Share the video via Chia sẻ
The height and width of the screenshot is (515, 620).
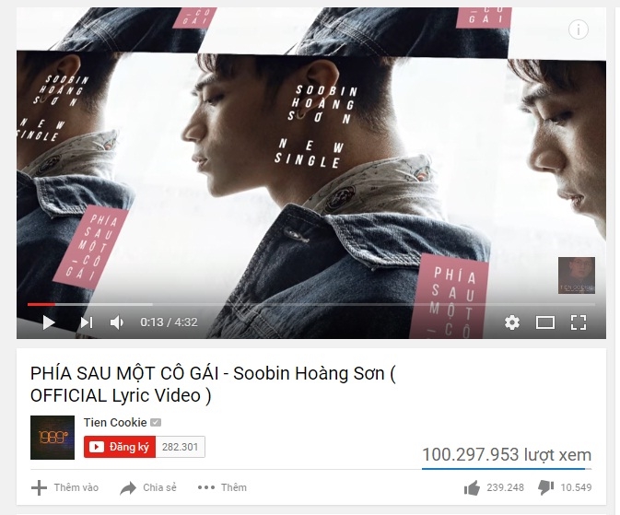[148, 487]
